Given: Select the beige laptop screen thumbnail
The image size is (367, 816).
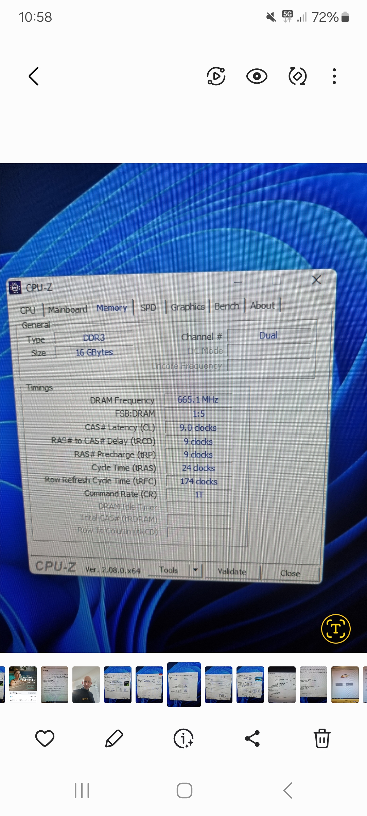Looking at the screenshot, I should (x=345, y=684).
